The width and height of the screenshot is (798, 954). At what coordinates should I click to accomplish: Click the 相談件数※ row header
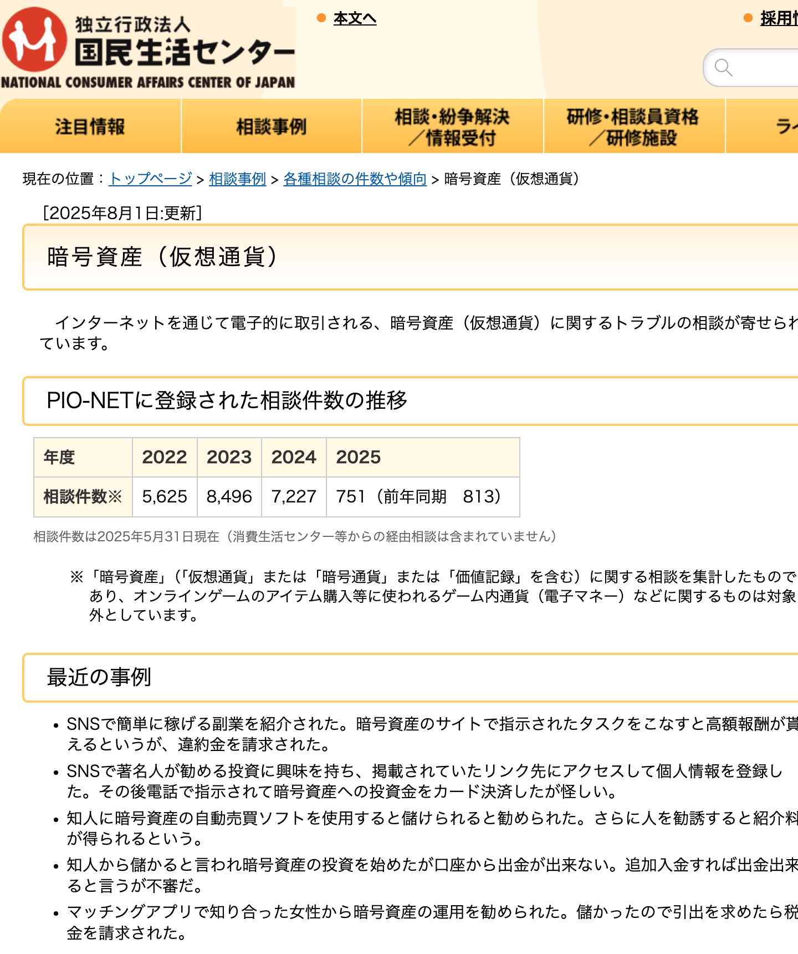tap(83, 496)
